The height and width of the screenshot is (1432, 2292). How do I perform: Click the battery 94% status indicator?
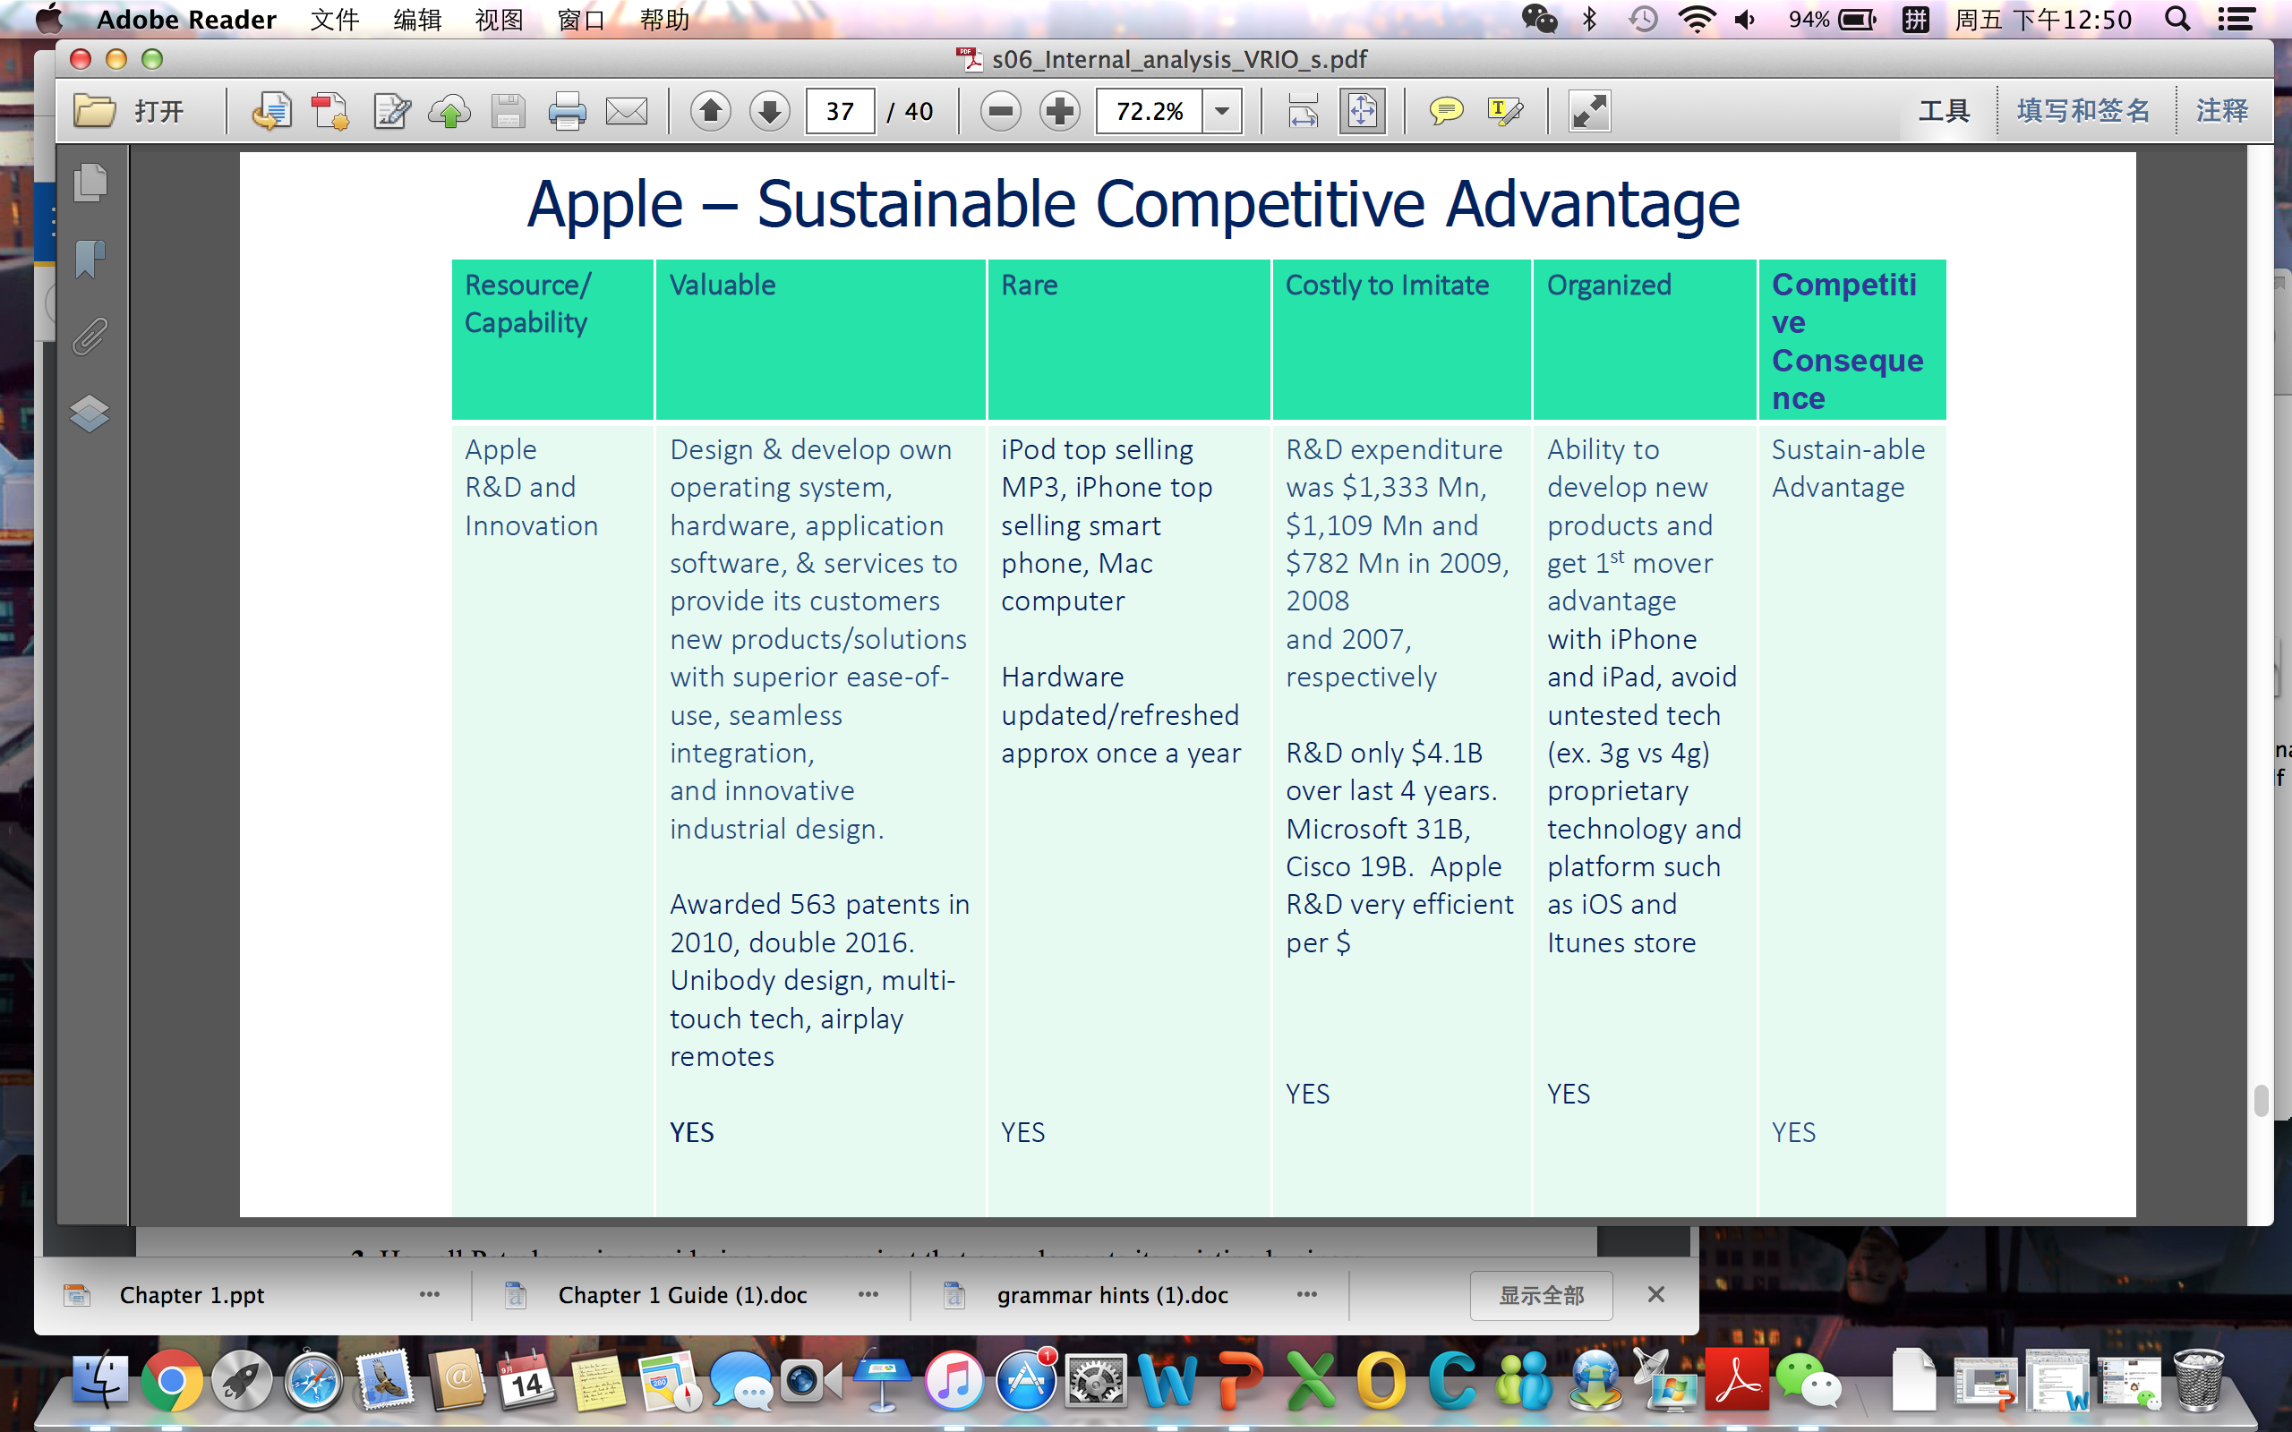[1832, 19]
